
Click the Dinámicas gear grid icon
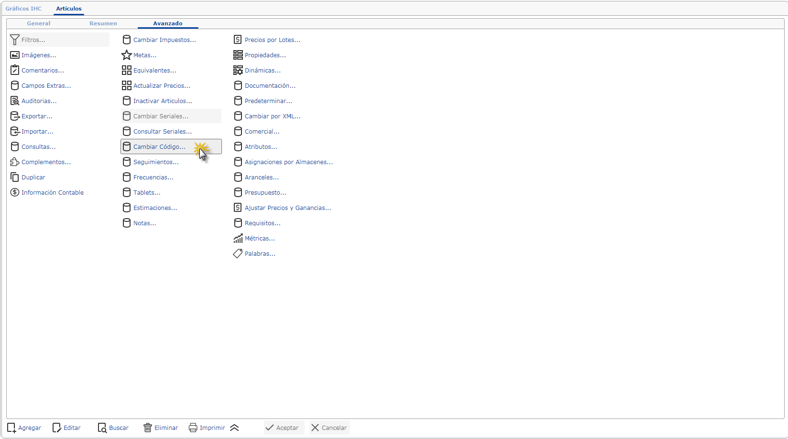point(238,70)
